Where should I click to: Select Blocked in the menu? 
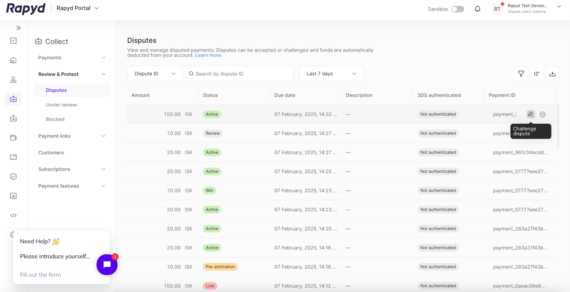tap(55, 119)
